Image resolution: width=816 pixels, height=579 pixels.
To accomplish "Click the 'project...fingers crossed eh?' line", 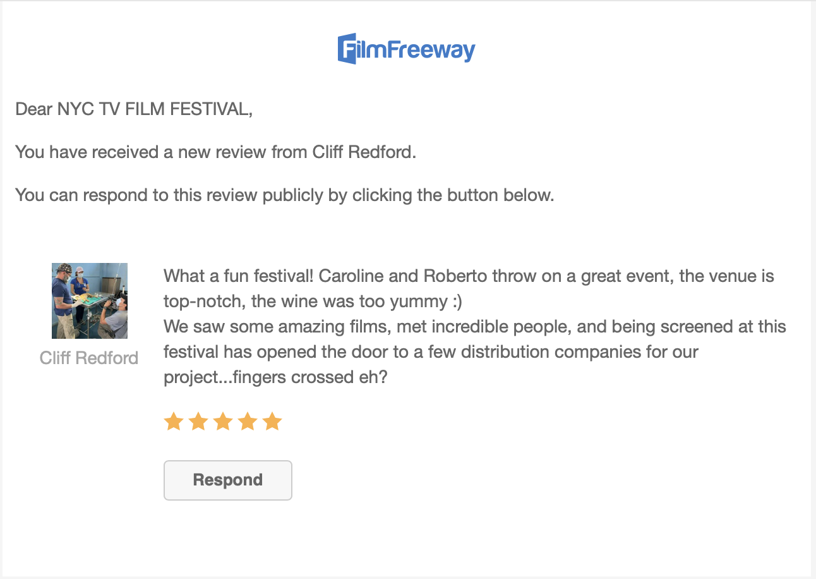I will coord(275,377).
